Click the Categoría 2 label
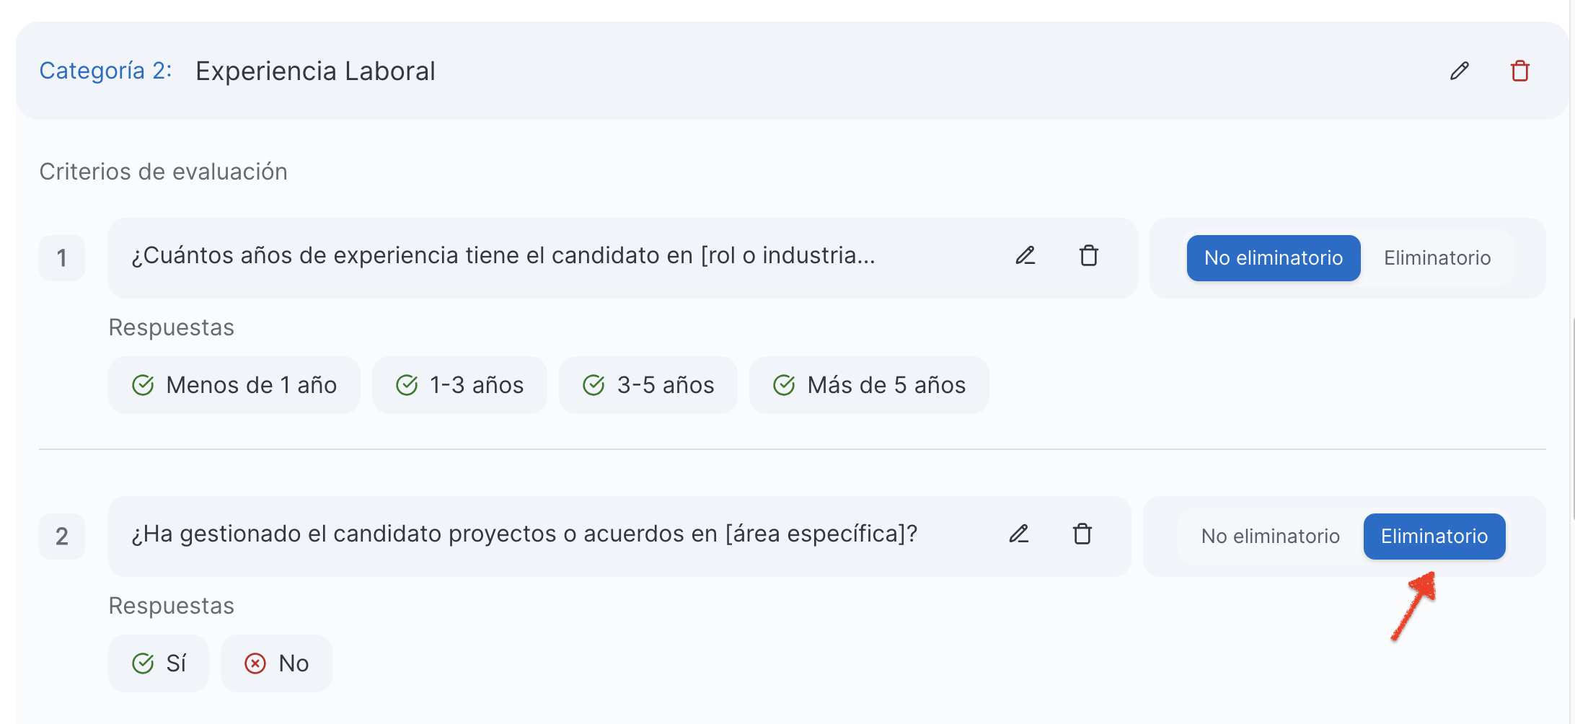The height and width of the screenshot is (724, 1575). (105, 71)
